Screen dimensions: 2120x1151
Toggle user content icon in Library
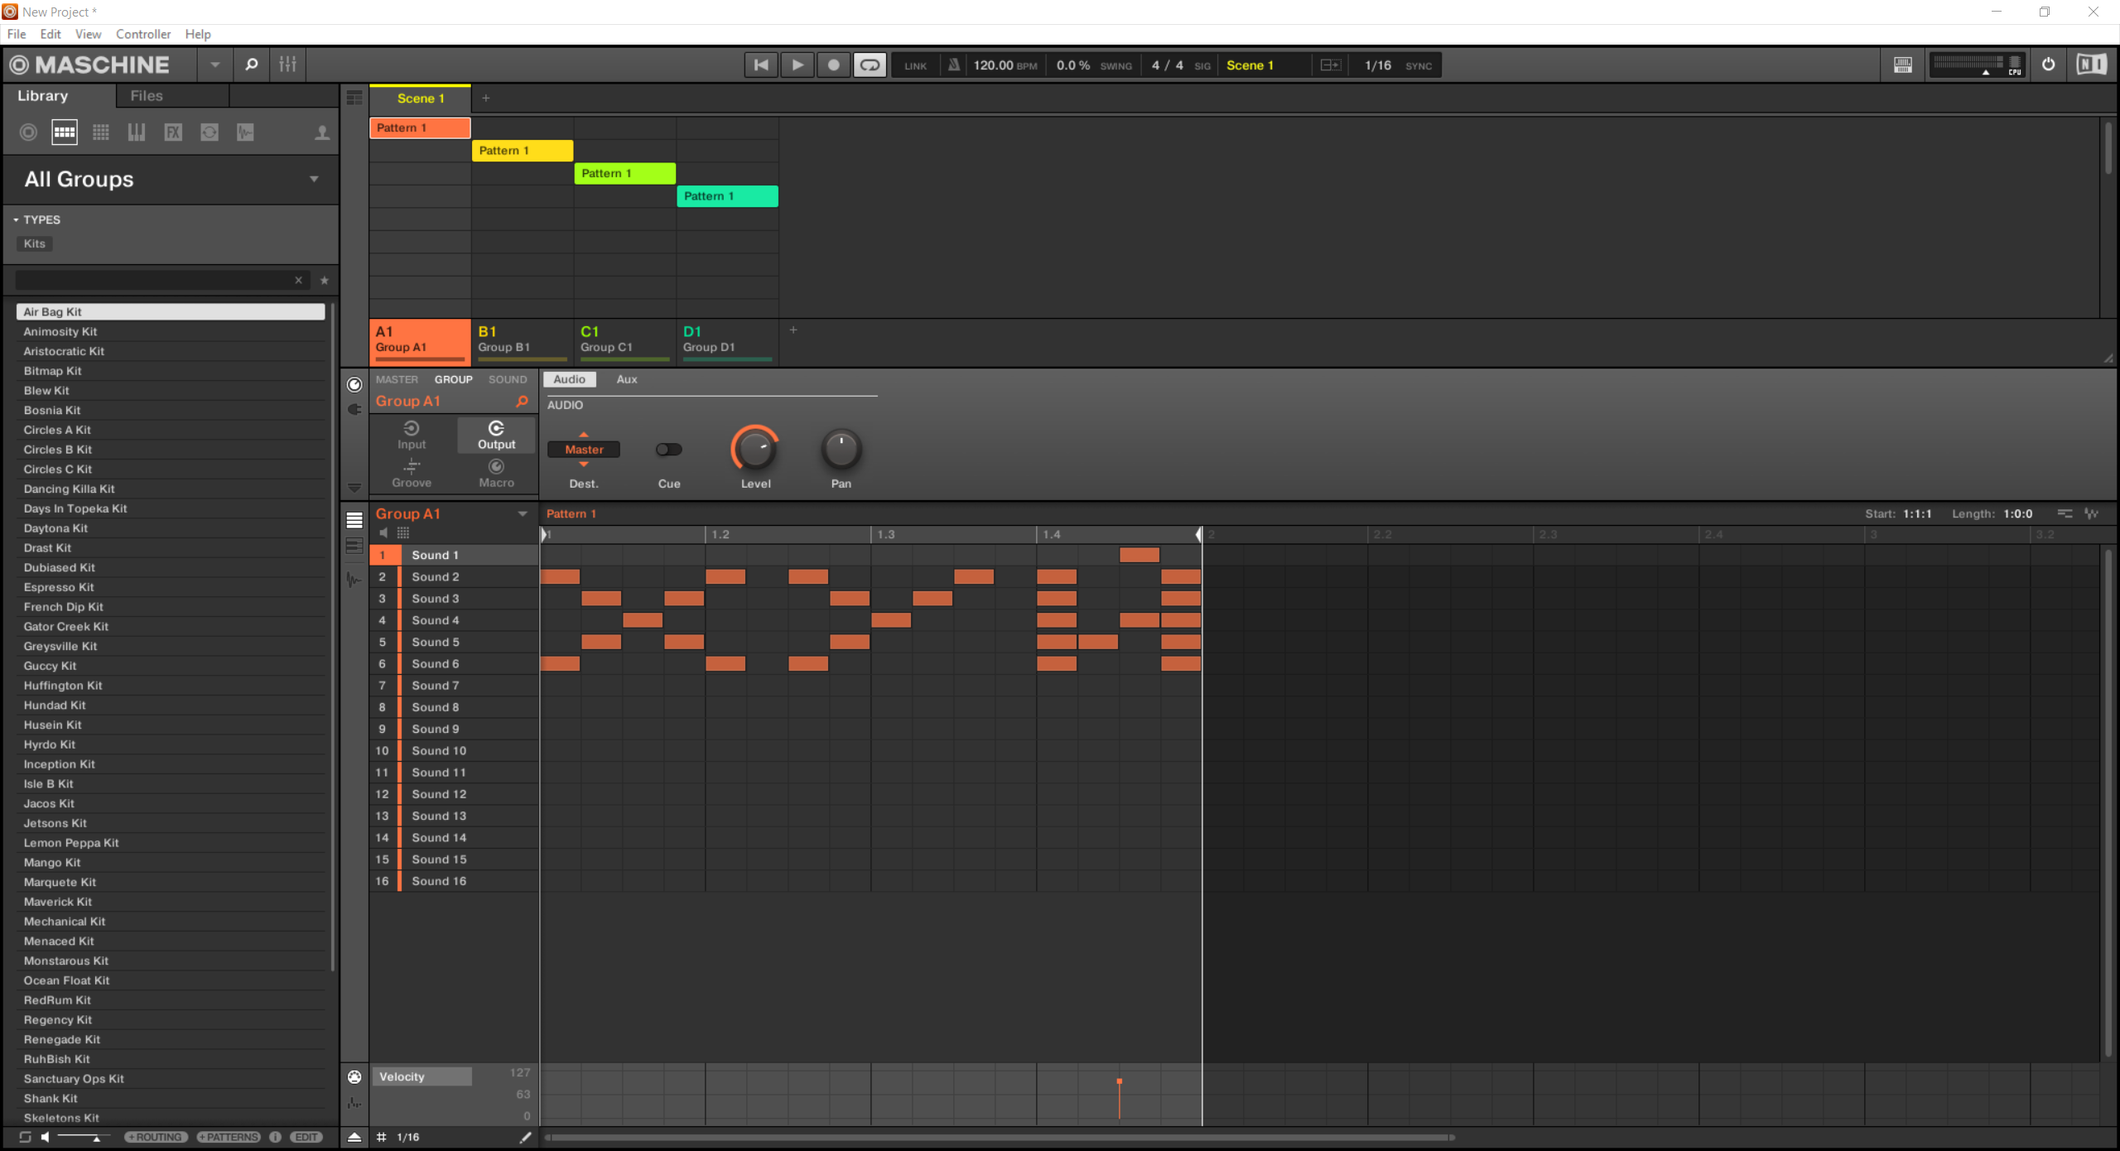pos(322,132)
